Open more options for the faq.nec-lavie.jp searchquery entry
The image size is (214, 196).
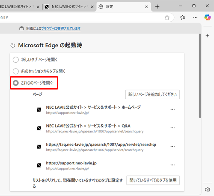click(172, 147)
